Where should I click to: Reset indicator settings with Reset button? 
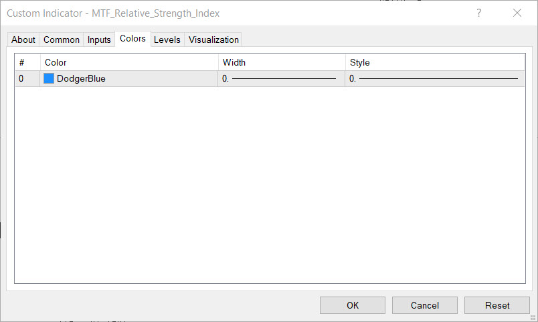click(x=497, y=305)
